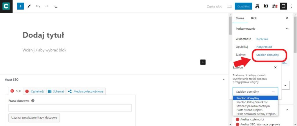The image size is (297, 126).
Task: Open the Schemat tab
Action: coord(56,91)
